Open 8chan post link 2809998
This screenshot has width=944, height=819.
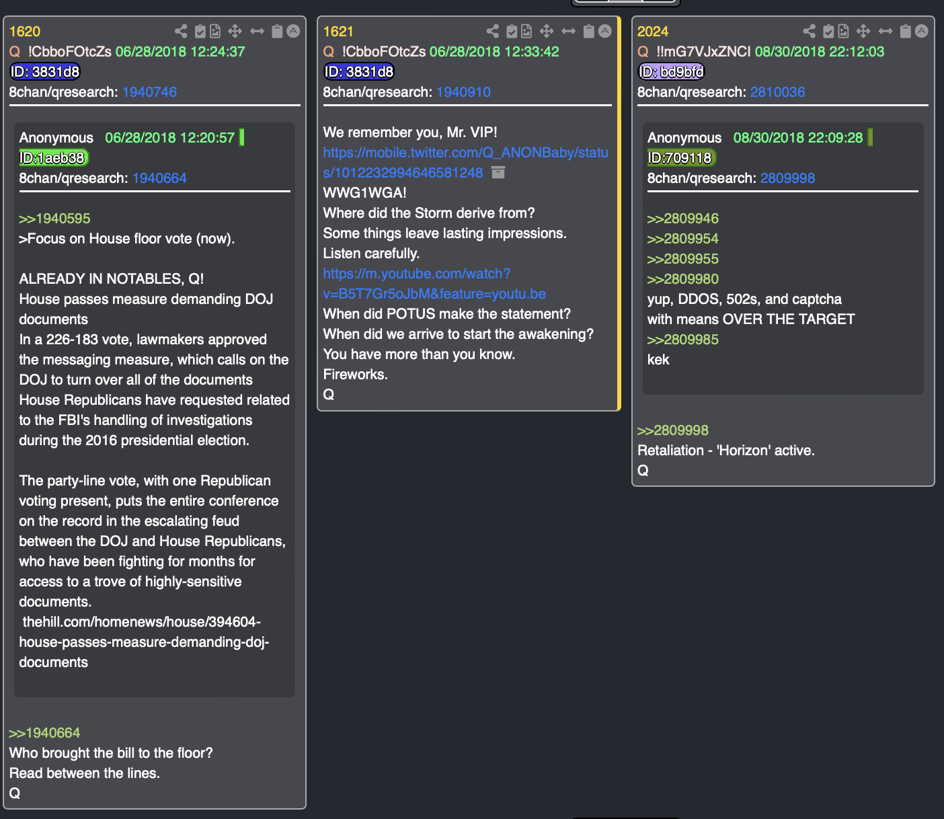click(x=787, y=178)
